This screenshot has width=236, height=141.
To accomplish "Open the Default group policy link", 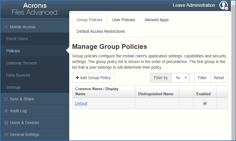I will (81, 103).
